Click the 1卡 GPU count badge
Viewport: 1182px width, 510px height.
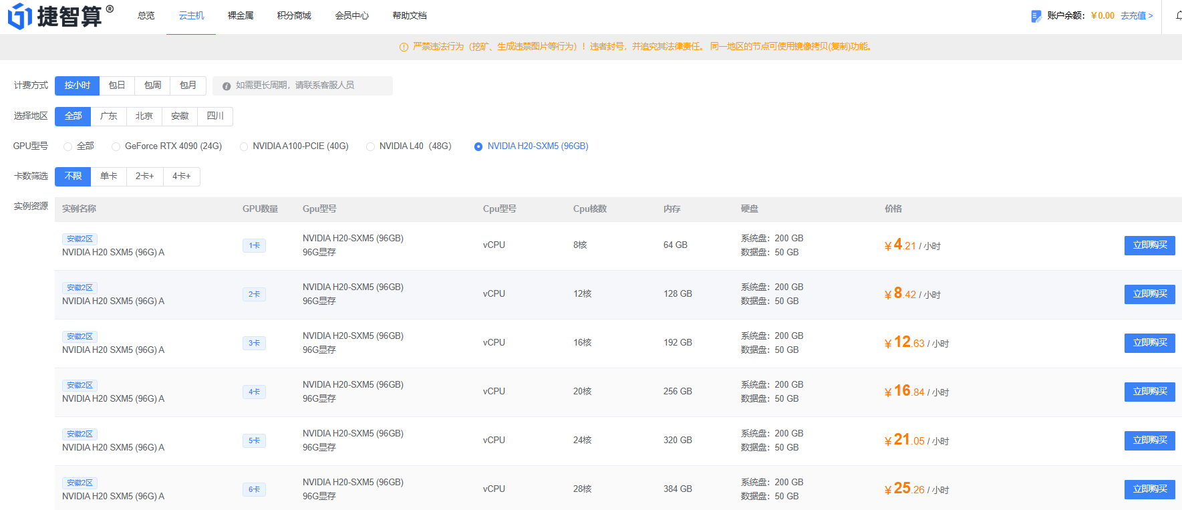coord(254,246)
